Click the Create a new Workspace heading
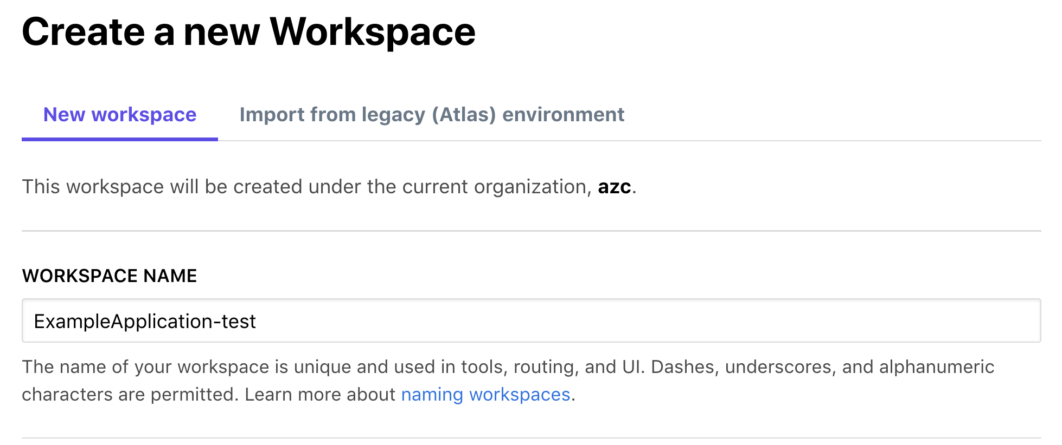 click(248, 32)
